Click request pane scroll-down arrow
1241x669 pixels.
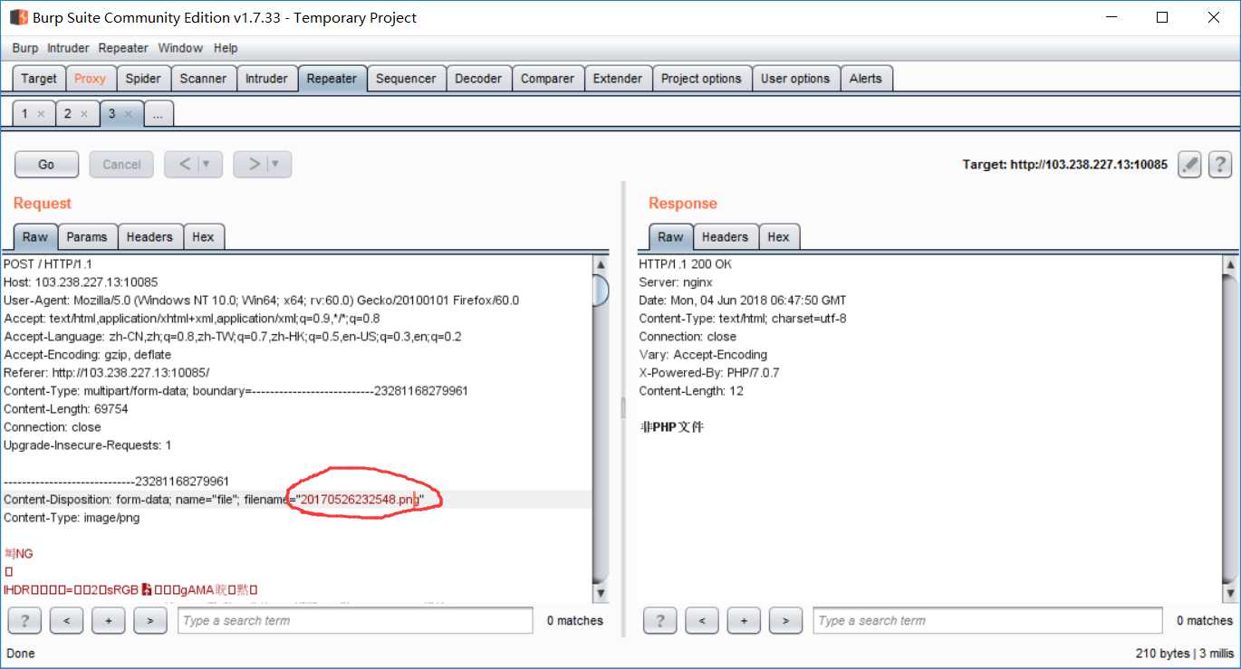[x=601, y=592]
